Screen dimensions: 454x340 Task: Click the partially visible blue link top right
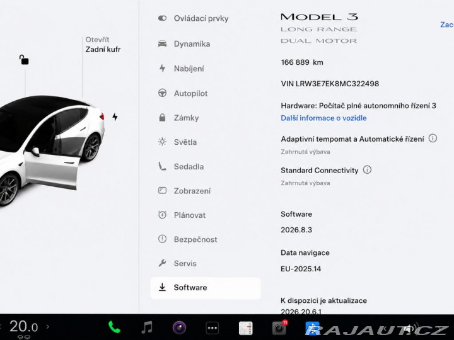click(447, 25)
